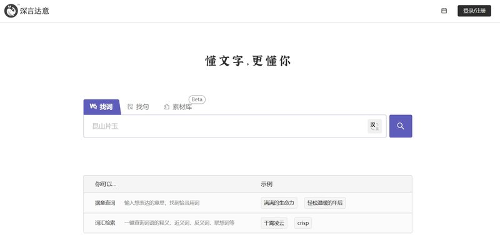Toggle the 汉/英 language switch icon

click(x=374, y=126)
